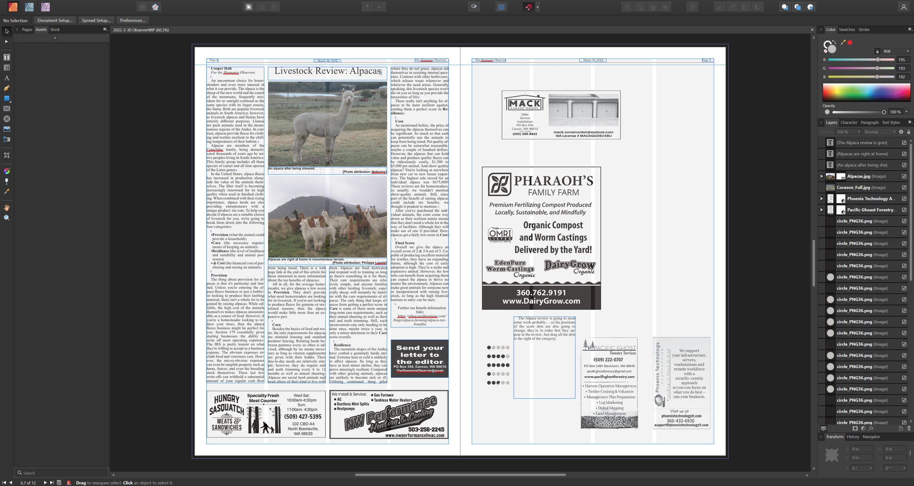Open the RGB color model dropdown
The width and height of the screenshot is (914, 486).
pos(896,51)
